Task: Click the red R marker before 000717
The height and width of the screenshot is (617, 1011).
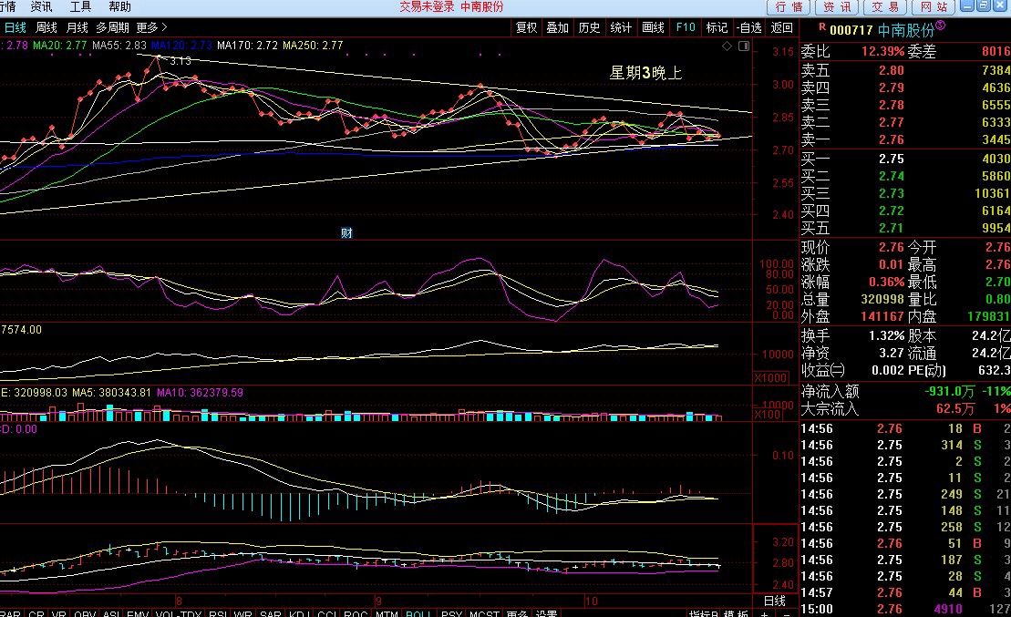Action: (x=821, y=28)
